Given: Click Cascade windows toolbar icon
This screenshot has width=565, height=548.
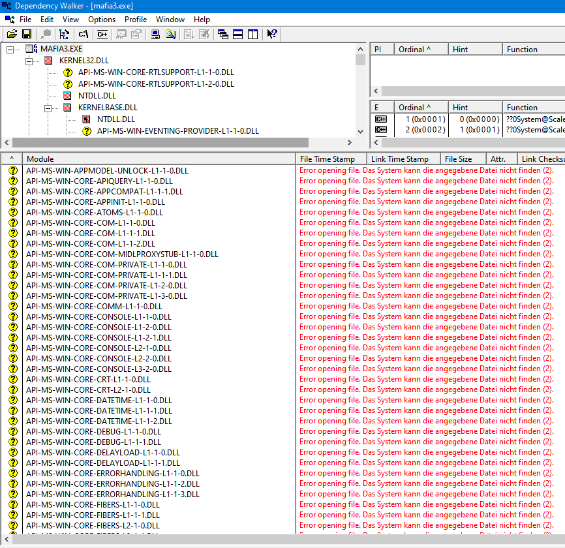Looking at the screenshot, I should click(x=223, y=34).
